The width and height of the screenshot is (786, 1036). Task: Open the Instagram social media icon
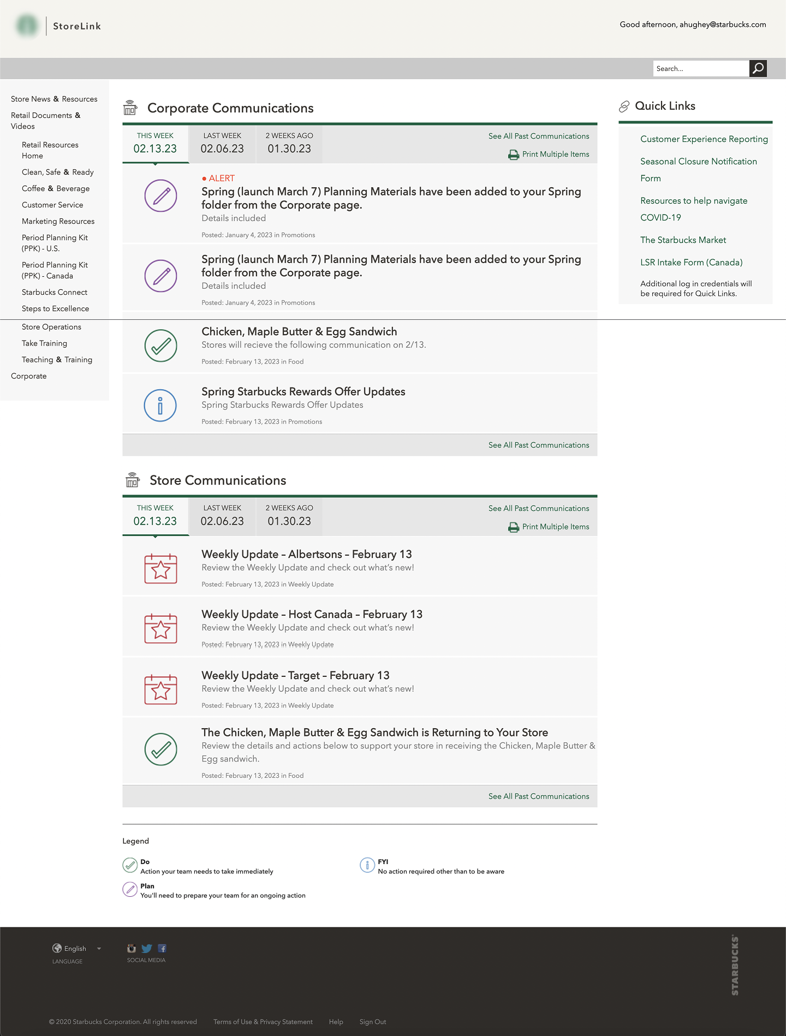pyautogui.click(x=132, y=948)
